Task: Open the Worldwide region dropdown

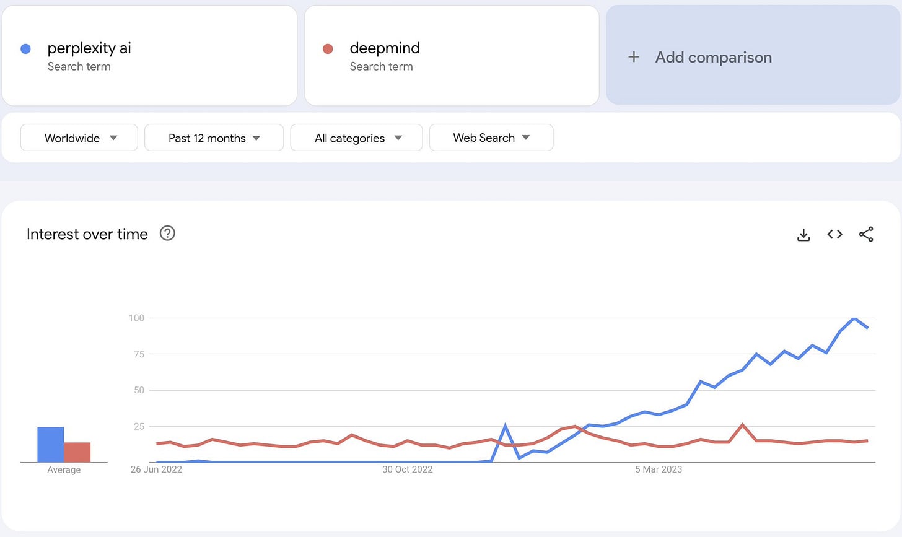Action: [79, 138]
